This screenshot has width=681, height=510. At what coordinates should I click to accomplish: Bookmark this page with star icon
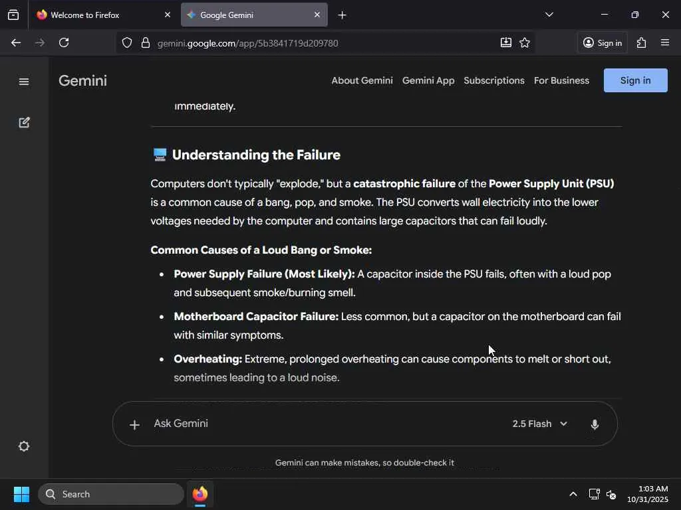pyautogui.click(x=525, y=43)
